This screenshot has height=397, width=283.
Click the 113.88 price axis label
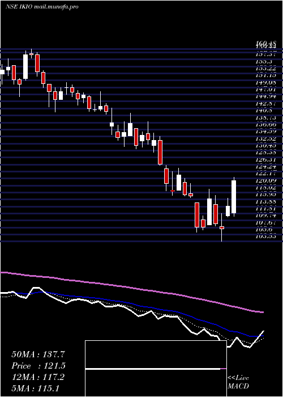click(265, 202)
